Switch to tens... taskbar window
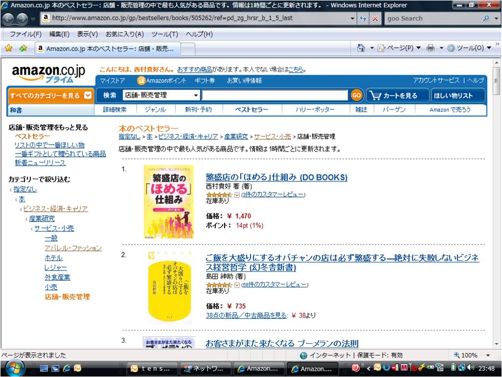502x377 pixels. click(x=152, y=369)
